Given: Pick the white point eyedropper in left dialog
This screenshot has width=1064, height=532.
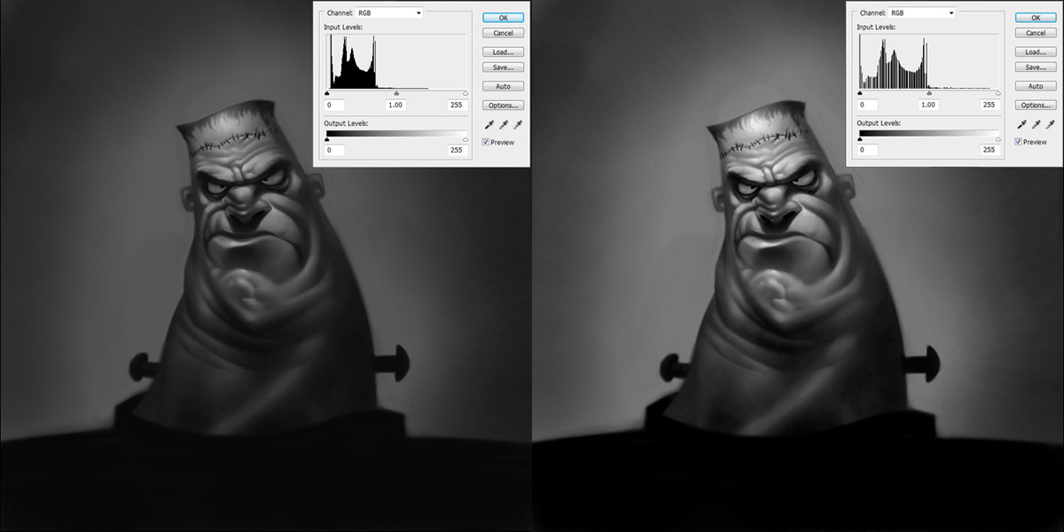Looking at the screenshot, I should coord(518,125).
